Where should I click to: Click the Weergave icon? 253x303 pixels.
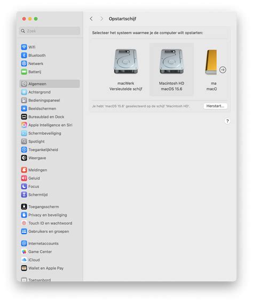click(24, 158)
